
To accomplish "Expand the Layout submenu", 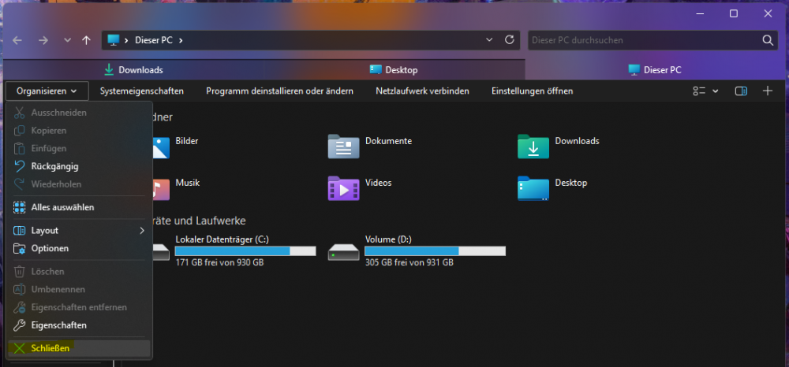I will pos(80,231).
